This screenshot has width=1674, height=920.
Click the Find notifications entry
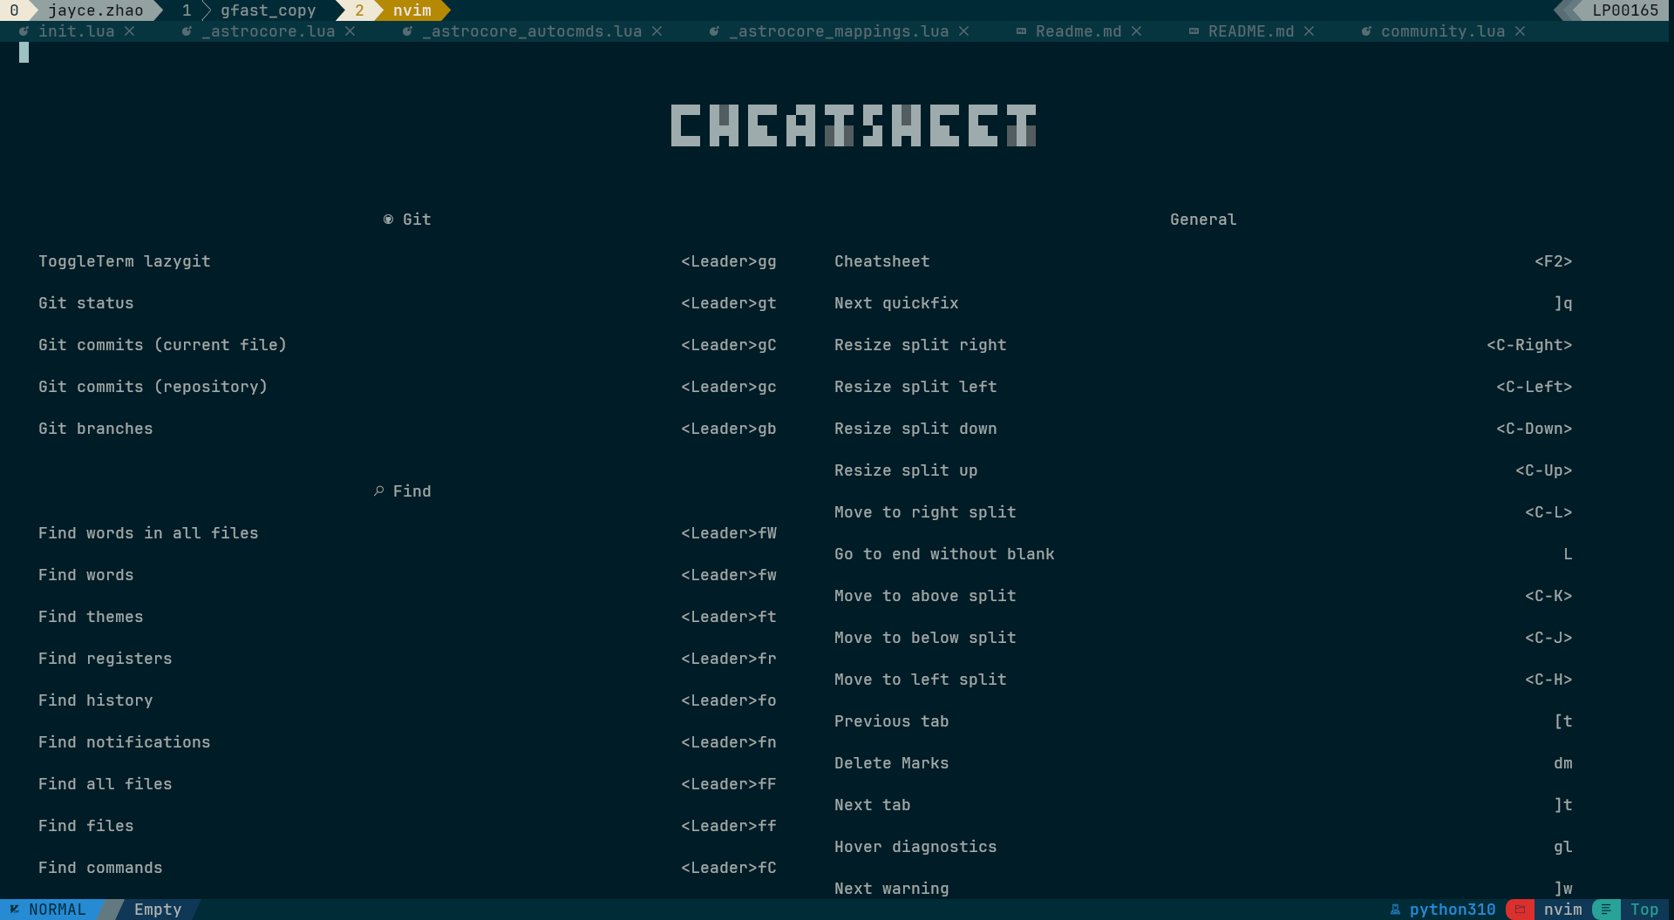click(125, 742)
